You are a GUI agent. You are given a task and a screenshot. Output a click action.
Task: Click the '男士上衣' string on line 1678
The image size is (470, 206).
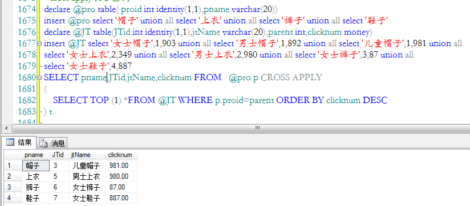point(213,55)
